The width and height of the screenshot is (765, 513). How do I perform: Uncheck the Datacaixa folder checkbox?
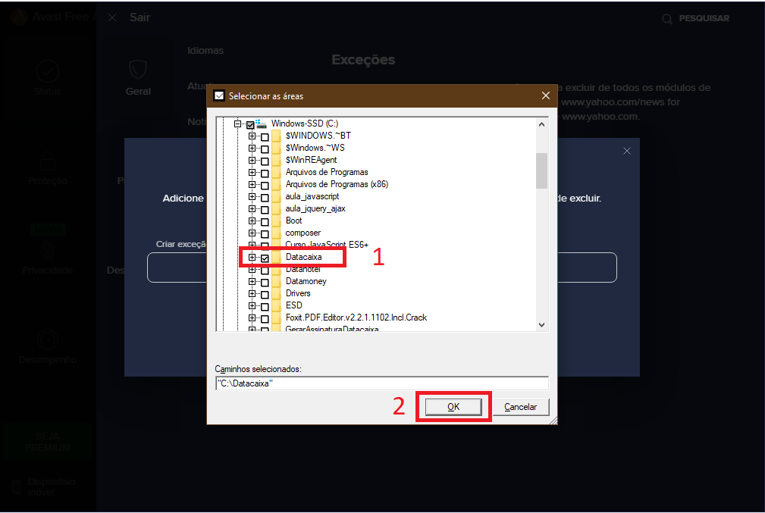pyautogui.click(x=265, y=258)
